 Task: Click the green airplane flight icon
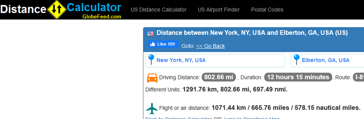coord(152,108)
